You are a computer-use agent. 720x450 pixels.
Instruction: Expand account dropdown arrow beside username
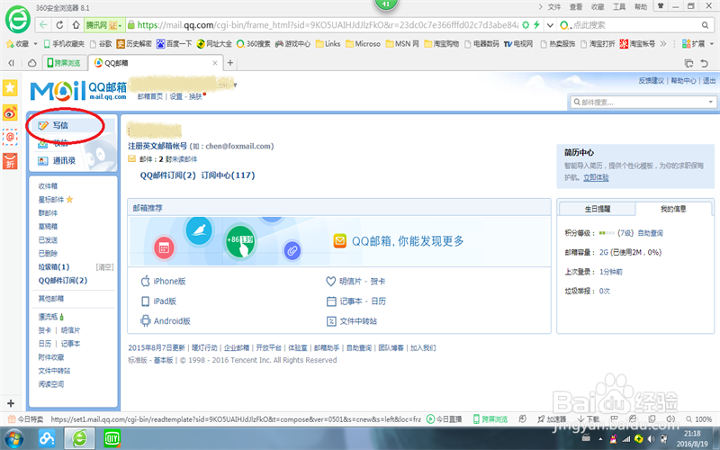click(x=235, y=85)
